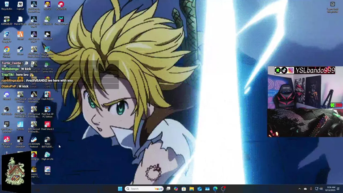The width and height of the screenshot is (343, 193).
Task: Open the R.E.P.O. game shortcut
Action: [x=47, y=6]
